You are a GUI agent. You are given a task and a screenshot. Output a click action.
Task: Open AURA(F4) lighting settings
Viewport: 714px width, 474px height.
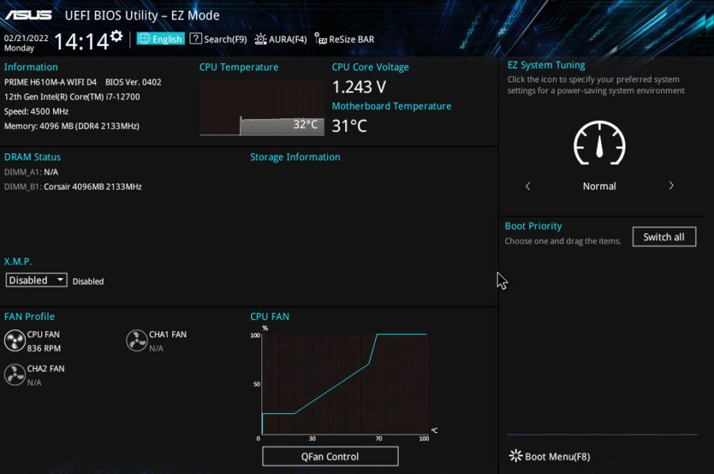[280, 39]
